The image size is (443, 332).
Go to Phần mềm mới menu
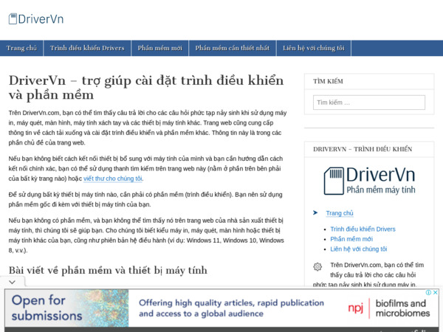160,48
